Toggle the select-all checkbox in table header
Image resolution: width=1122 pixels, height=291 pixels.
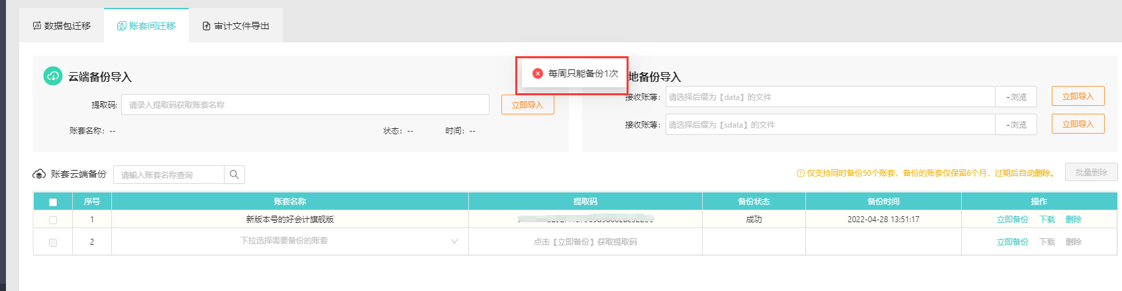[x=53, y=202]
